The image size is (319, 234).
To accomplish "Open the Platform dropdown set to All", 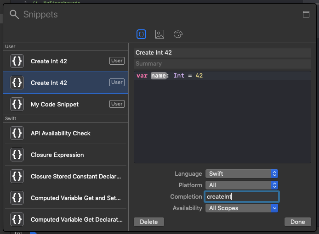I will (x=241, y=185).
